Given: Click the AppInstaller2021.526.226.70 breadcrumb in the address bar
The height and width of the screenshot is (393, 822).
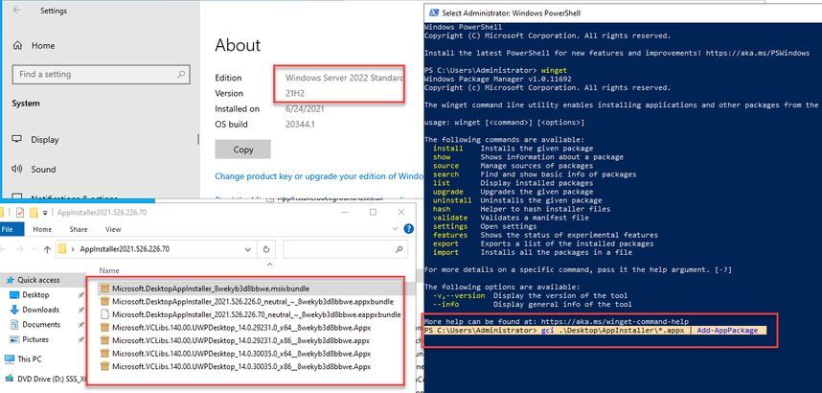Looking at the screenshot, I should [x=125, y=249].
